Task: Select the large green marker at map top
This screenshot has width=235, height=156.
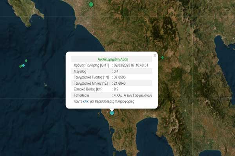Action: (91, 4)
